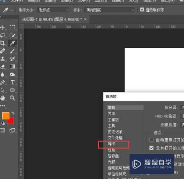This screenshot has width=184, height=179.
Task: Select the Lasso tool
Action: pyautogui.click(x=3, y=35)
